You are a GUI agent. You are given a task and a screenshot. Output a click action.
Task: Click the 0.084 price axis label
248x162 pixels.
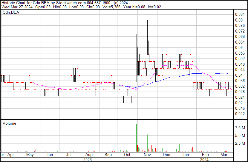(x=240, y=15)
